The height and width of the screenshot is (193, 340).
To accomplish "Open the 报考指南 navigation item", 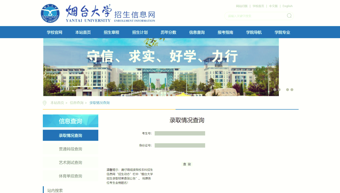I will click(226, 32).
